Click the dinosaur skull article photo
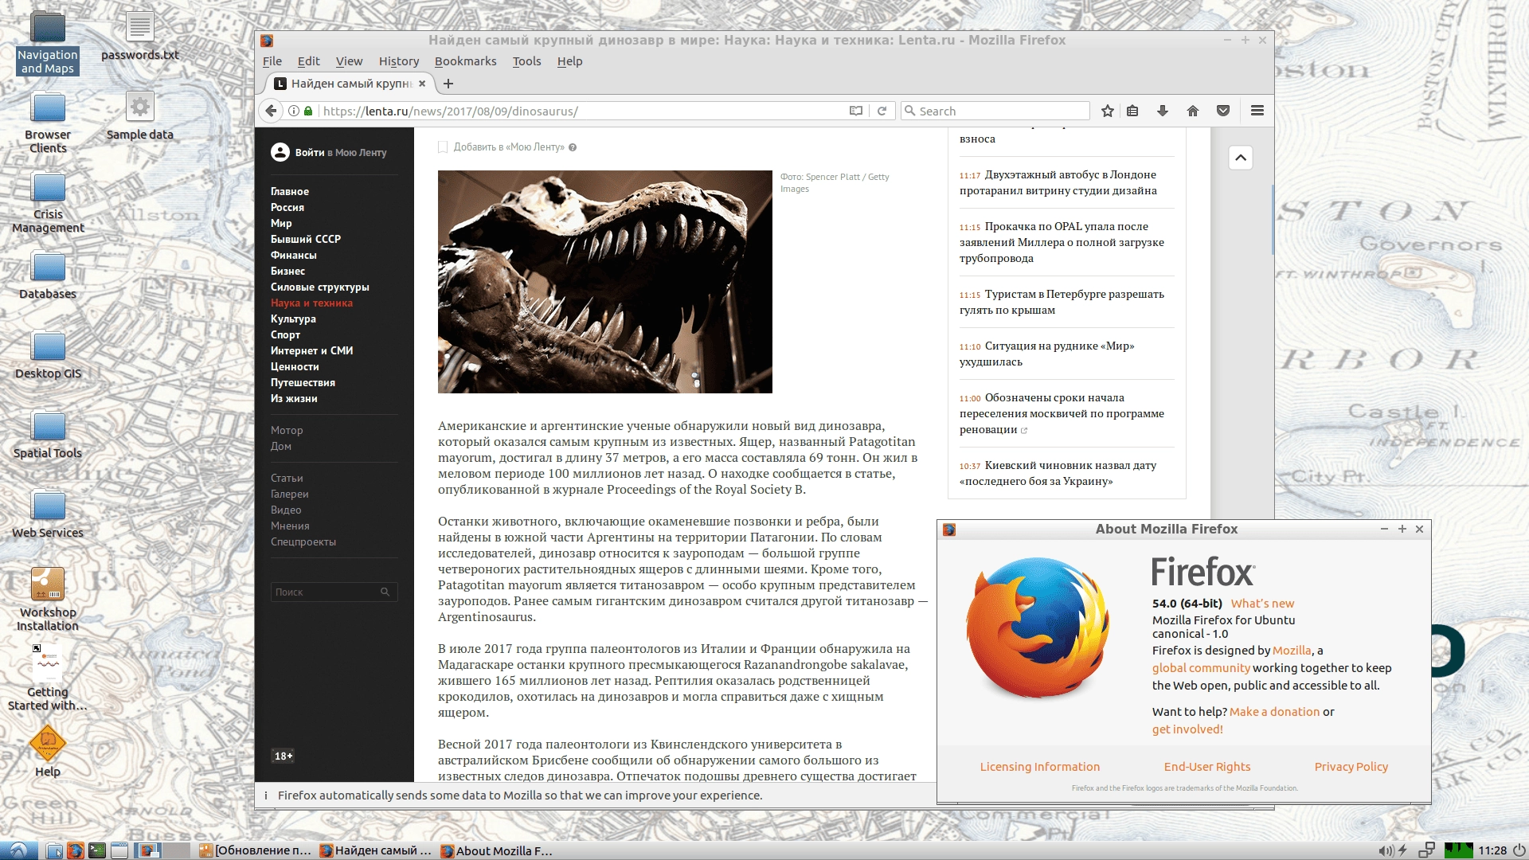Image resolution: width=1529 pixels, height=860 pixels. (x=605, y=282)
